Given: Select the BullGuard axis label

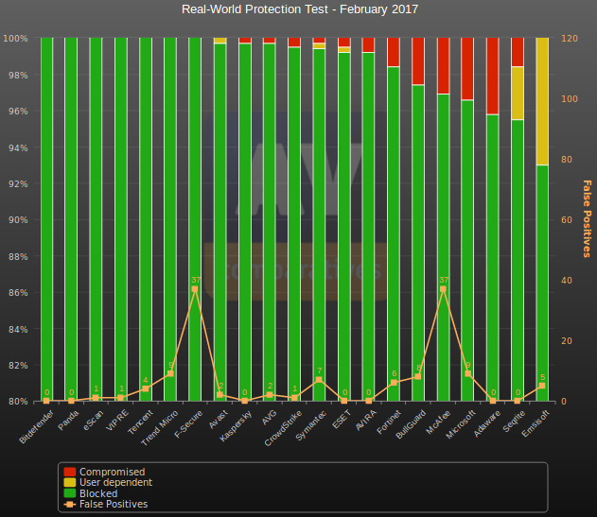Looking at the screenshot, I should pos(411,424).
